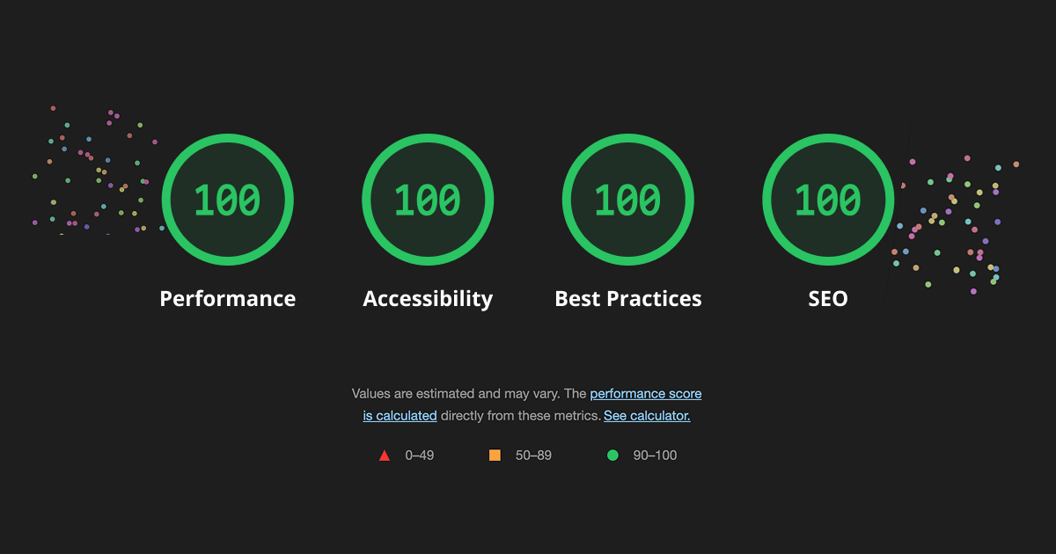The image size is (1056, 554).
Task: Click the 50–89 score range text
Action: coord(533,456)
